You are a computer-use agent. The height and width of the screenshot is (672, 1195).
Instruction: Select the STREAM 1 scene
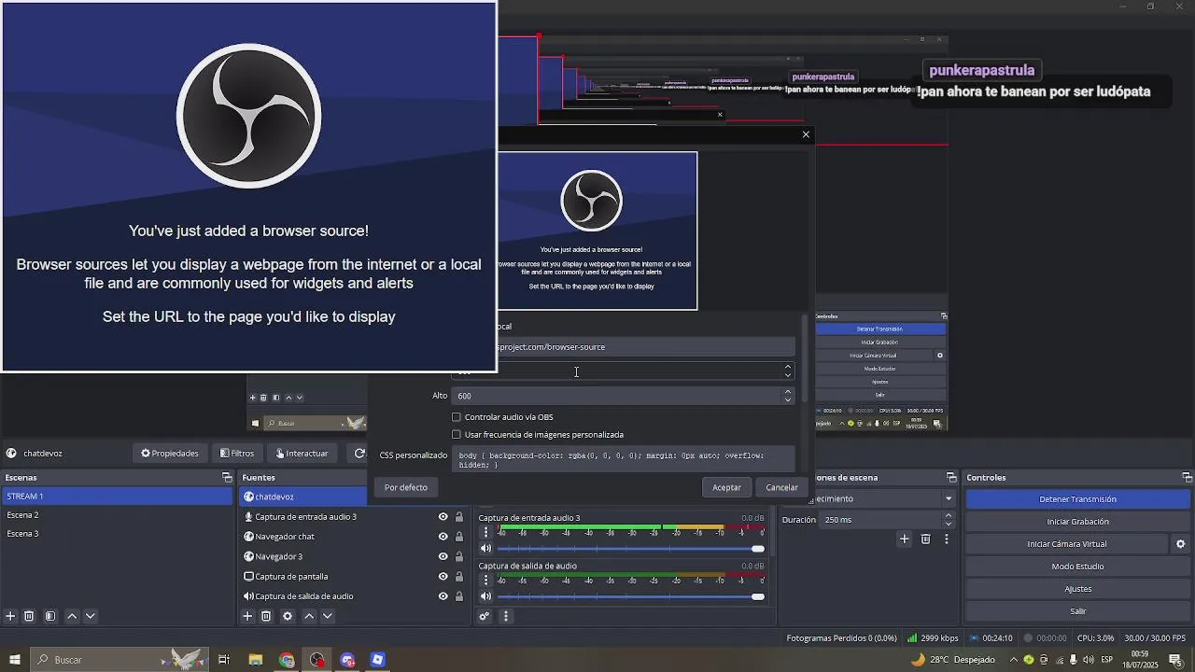click(117, 497)
